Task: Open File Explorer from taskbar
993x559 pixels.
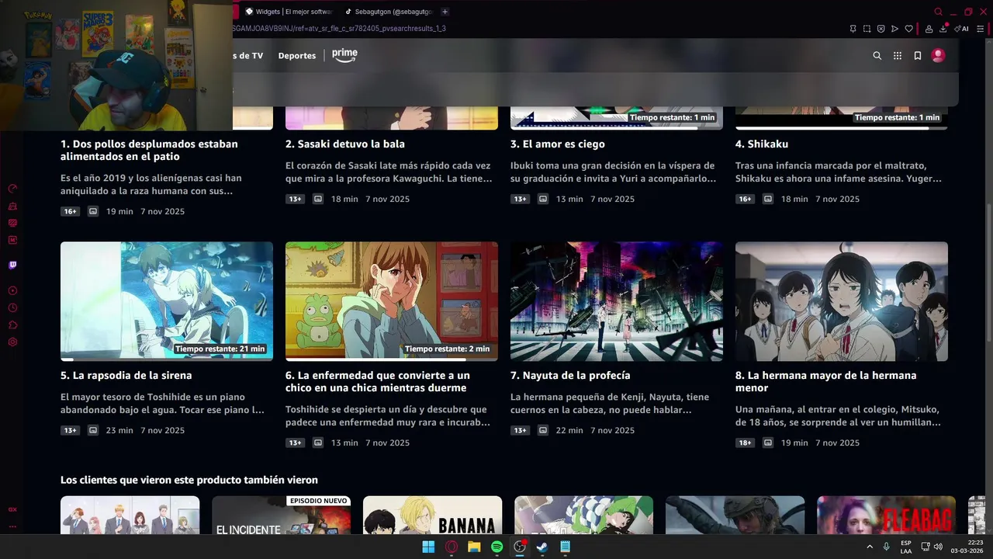Action: click(x=474, y=547)
